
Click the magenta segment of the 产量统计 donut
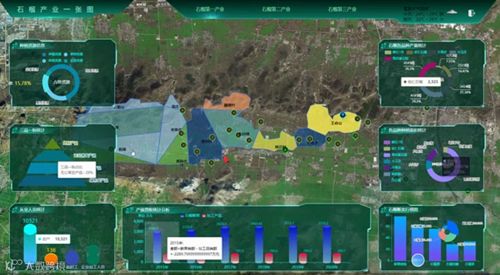427,68
